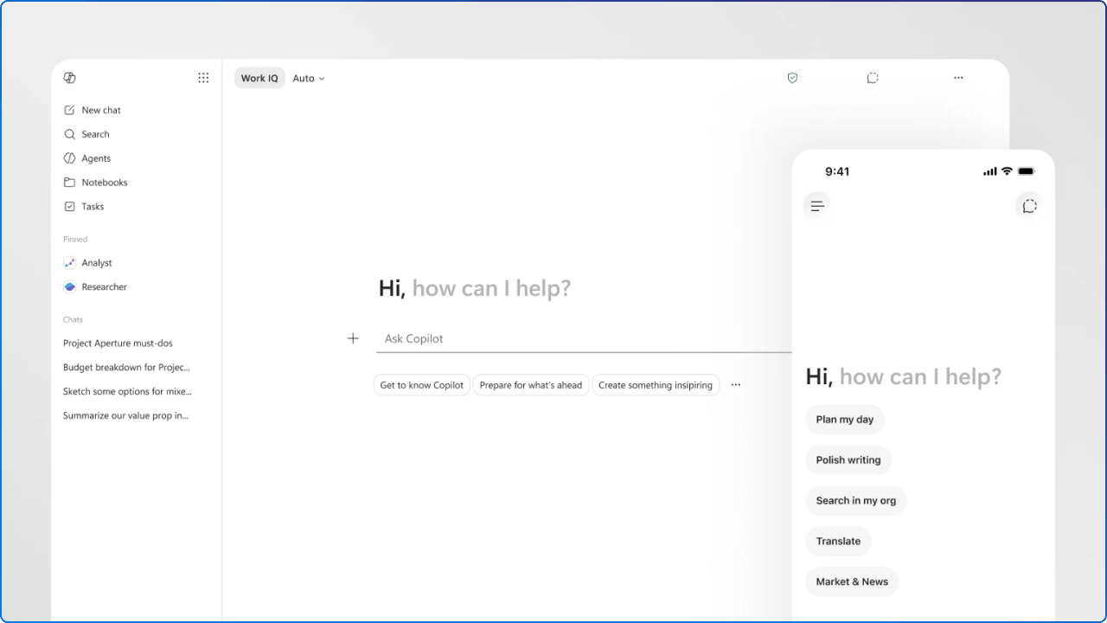Viewport: 1107px width, 623px height.
Task: Open the pinned Analyst agent
Action: [x=88, y=263]
